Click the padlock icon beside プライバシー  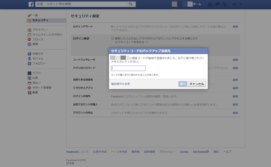pyautogui.click(x=29, y=30)
